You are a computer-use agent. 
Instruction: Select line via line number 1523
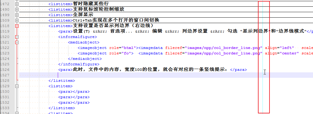5,53
